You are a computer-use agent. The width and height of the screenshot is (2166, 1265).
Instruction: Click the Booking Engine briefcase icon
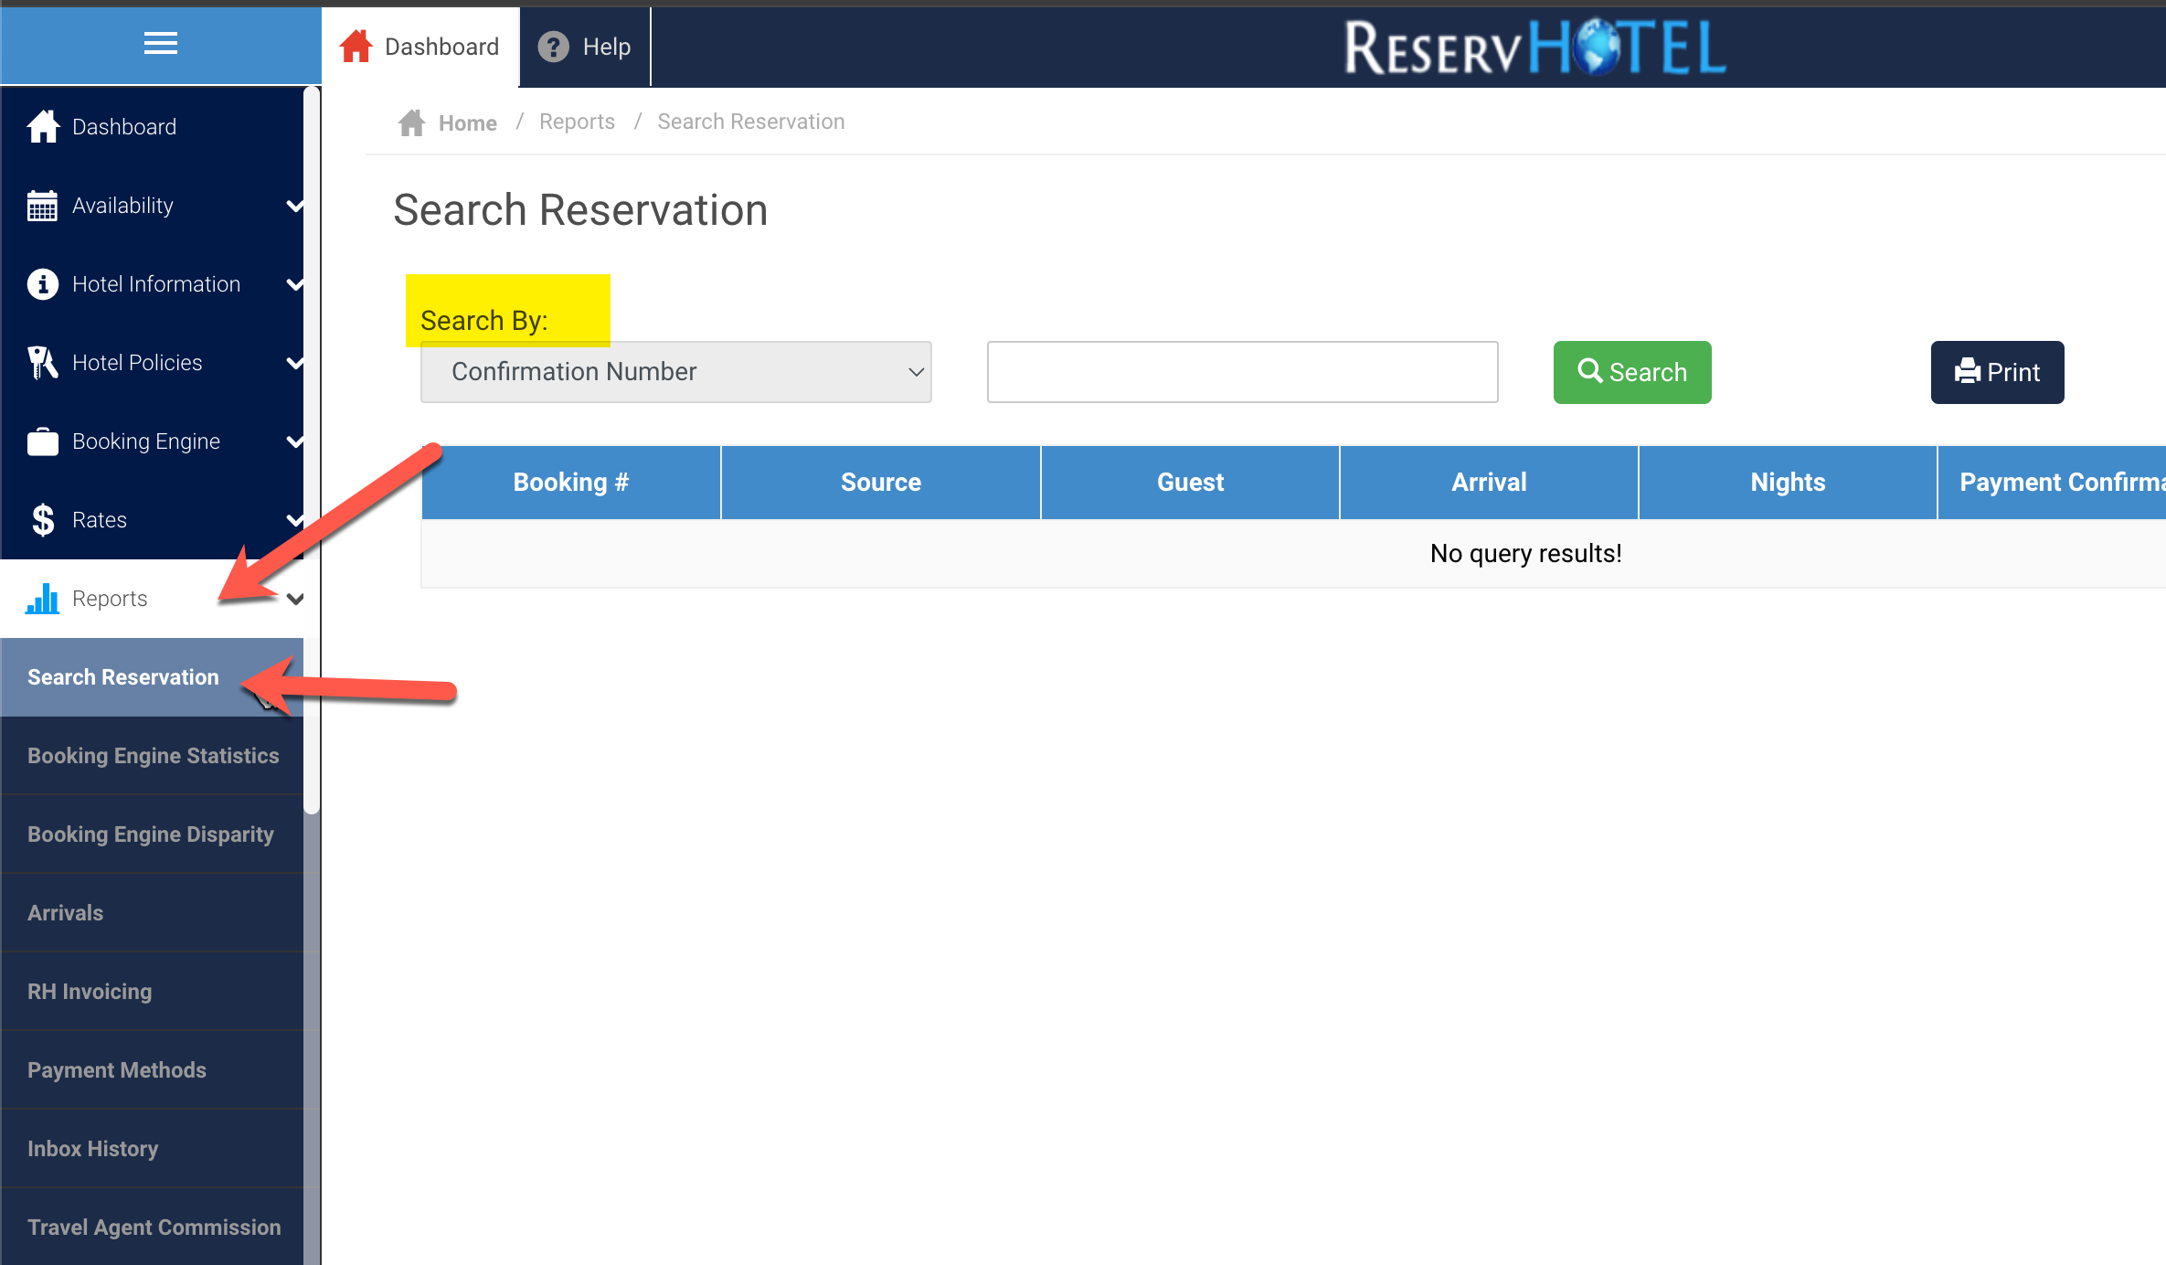(42, 441)
